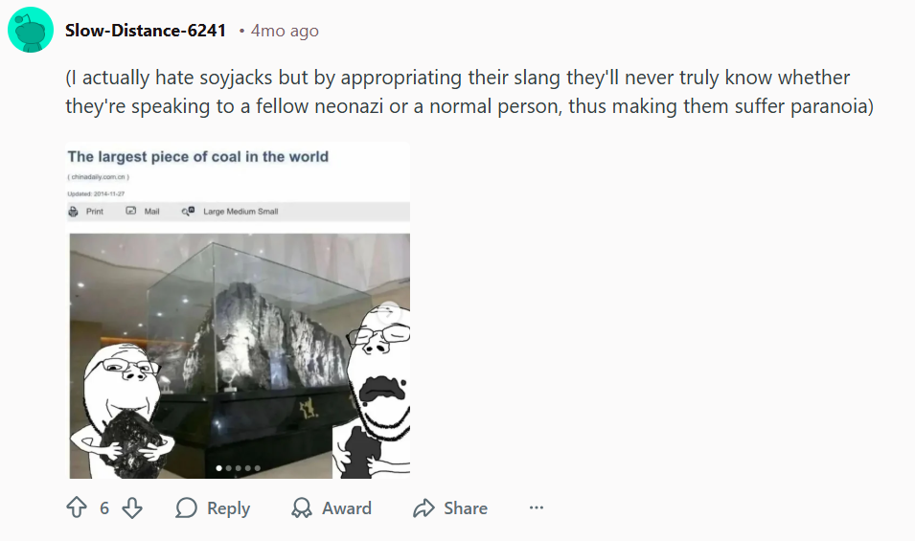915x541 pixels.
Task: Click the Share button label
Action: (465, 507)
